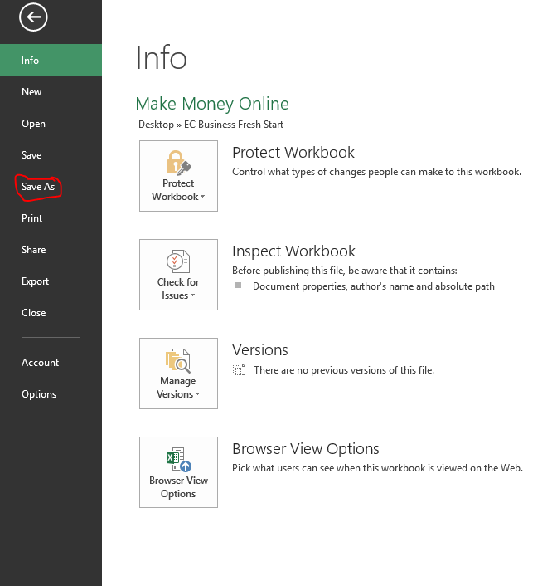
Task: Open Excel Options
Action: 39,394
